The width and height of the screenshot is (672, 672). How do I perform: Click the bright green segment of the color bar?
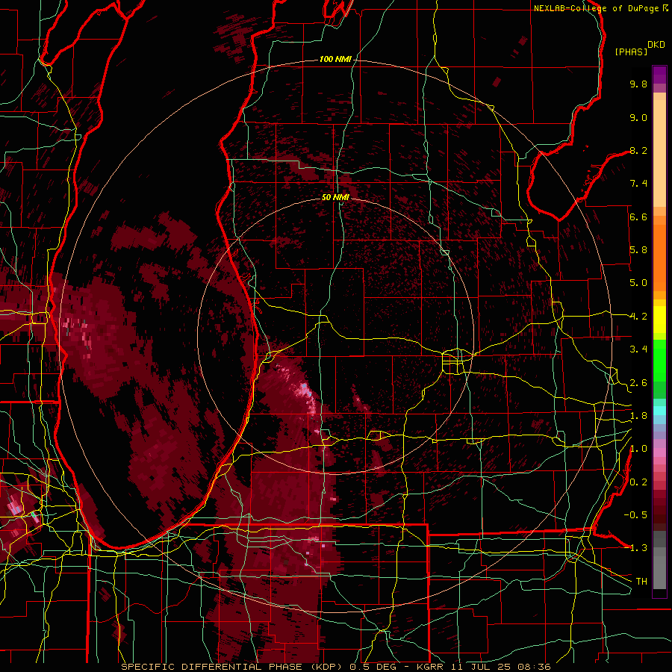pyautogui.click(x=659, y=360)
